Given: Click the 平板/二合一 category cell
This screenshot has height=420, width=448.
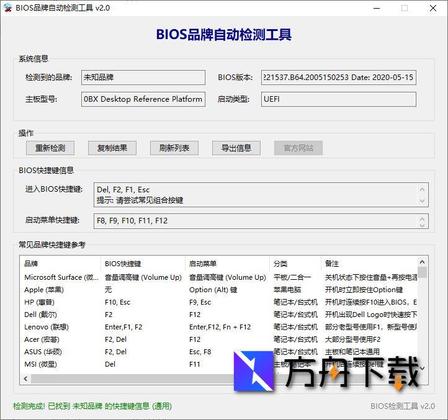Looking at the screenshot, I should click(292, 277).
